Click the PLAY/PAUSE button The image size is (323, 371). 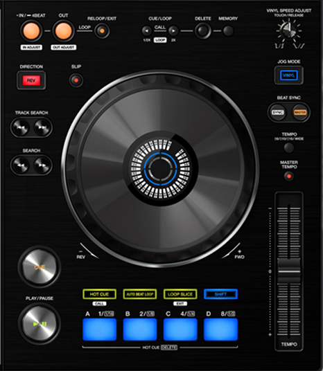coord(40,324)
